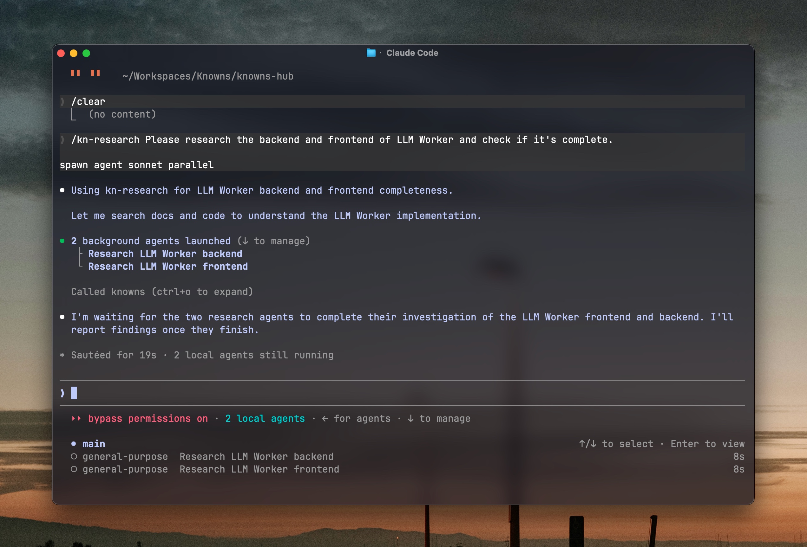Click the orange Claude Code logo
The width and height of the screenshot is (807, 547).
coord(85,73)
